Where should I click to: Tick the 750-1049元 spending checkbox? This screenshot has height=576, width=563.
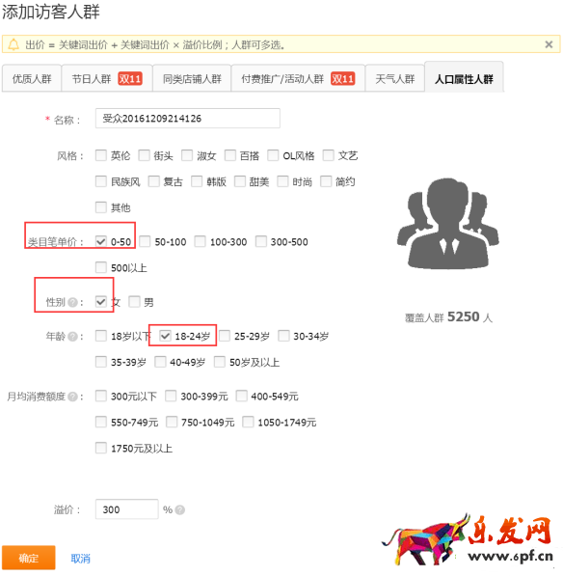[172, 422]
